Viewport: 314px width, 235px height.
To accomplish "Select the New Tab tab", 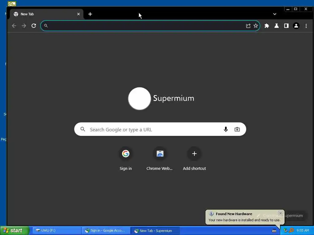I will [x=47, y=14].
